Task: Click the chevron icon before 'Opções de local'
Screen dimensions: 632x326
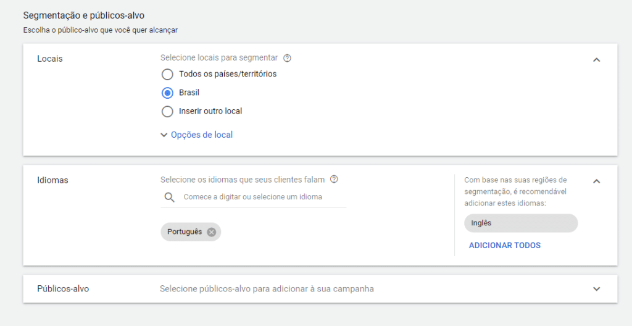Action: pyautogui.click(x=164, y=135)
